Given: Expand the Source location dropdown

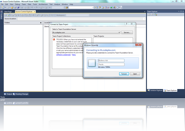Looking at the screenshot, I should [x=145, y=19].
